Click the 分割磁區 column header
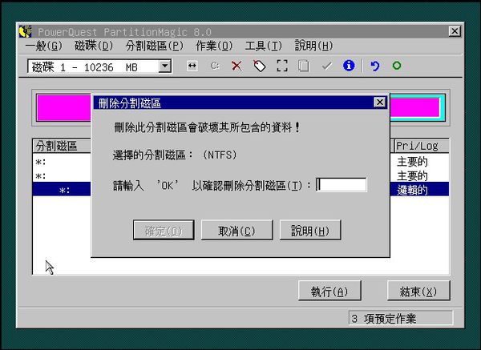 click(x=62, y=146)
